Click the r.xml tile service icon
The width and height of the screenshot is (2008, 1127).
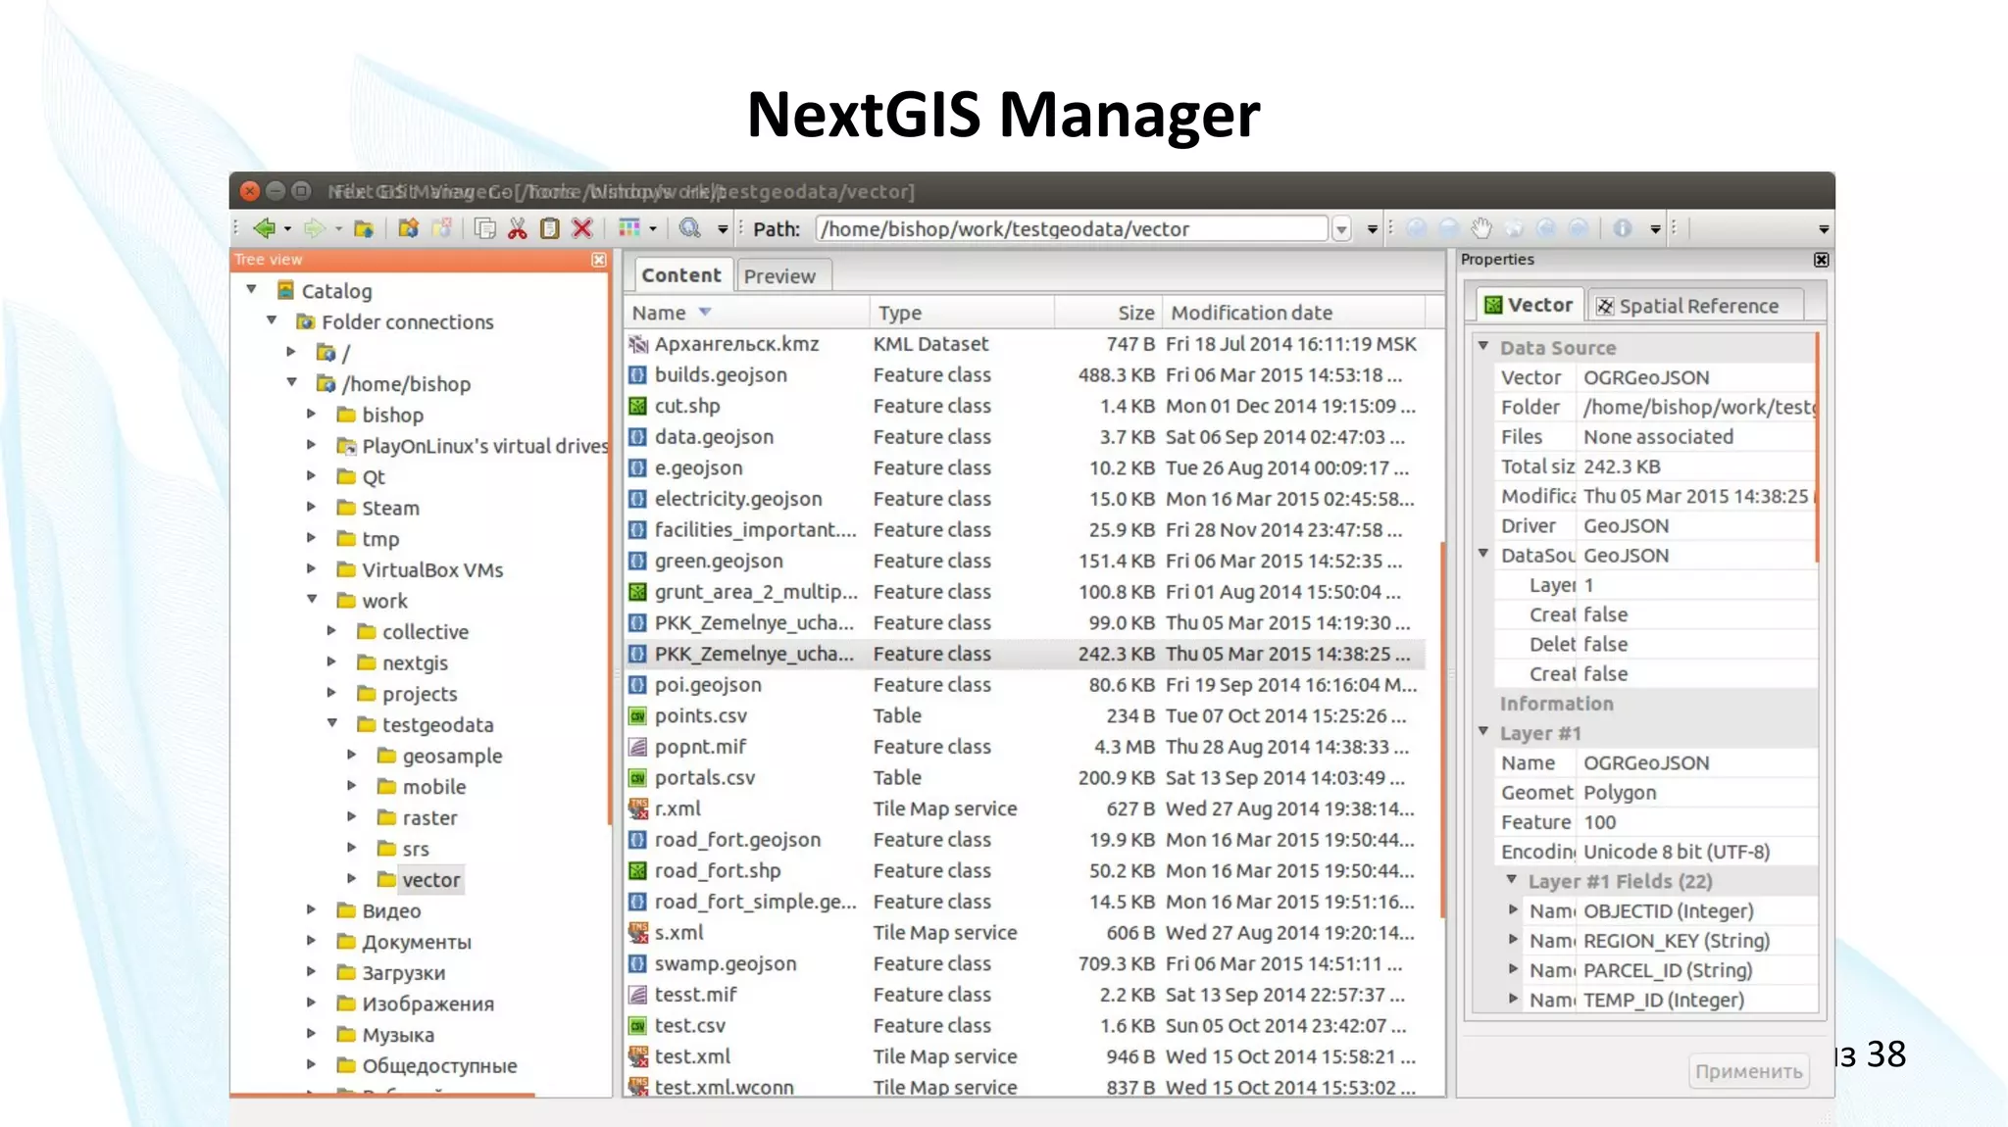(x=638, y=809)
